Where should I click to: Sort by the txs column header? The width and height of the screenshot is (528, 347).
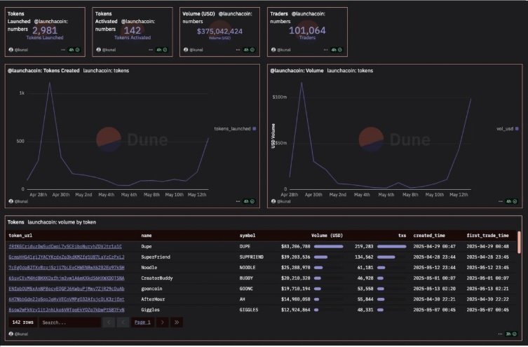(x=402, y=236)
